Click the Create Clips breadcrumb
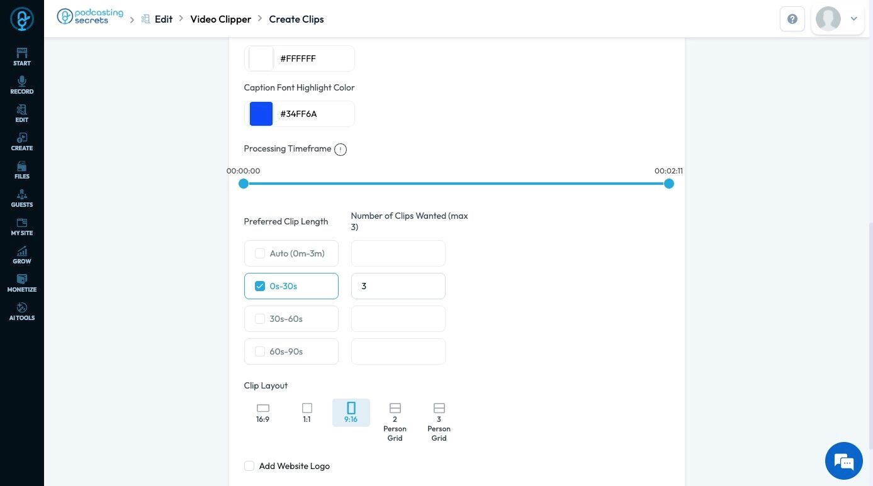Screen dimensions: 873x486 (296, 19)
